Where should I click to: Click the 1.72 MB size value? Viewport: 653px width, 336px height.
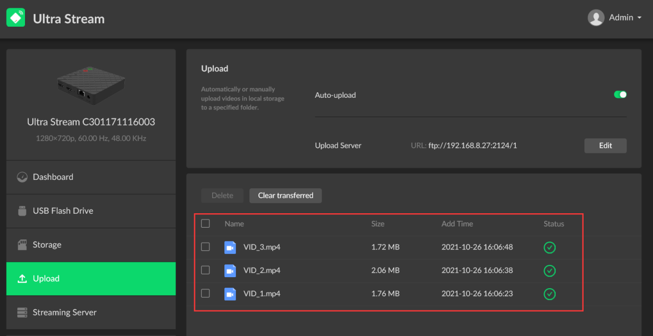tap(385, 247)
